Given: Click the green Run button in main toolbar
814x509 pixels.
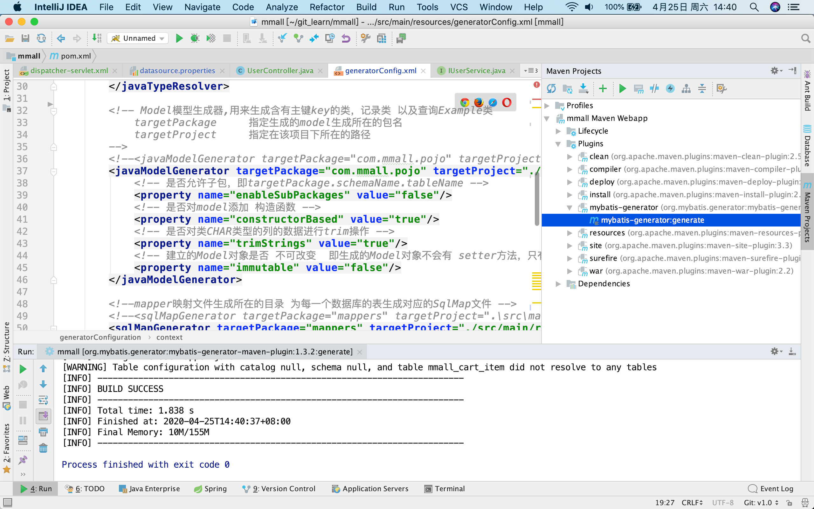Looking at the screenshot, I should 179,38.
